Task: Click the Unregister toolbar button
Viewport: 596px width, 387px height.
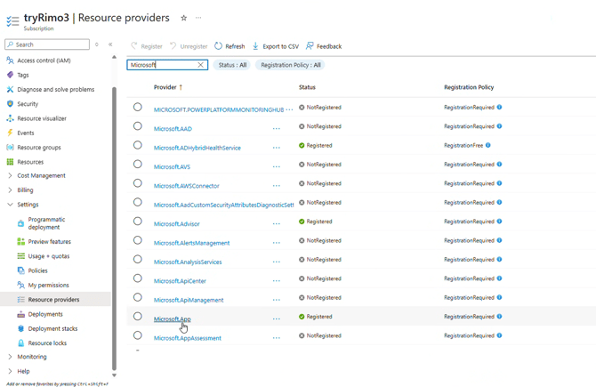Action: pos(189,46)
